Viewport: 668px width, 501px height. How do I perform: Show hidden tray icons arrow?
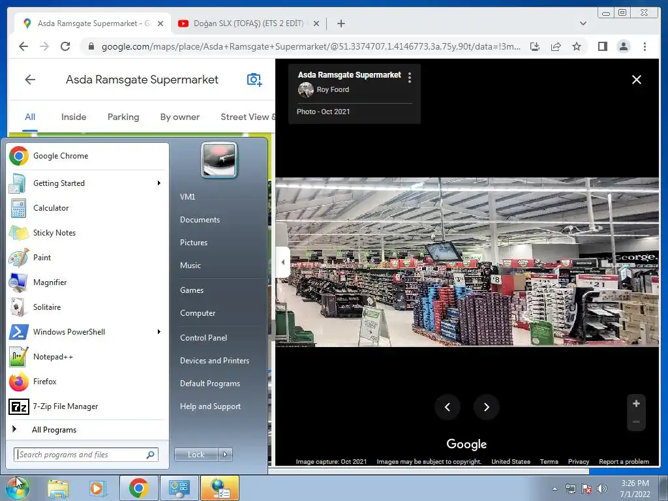coord(554,489)
